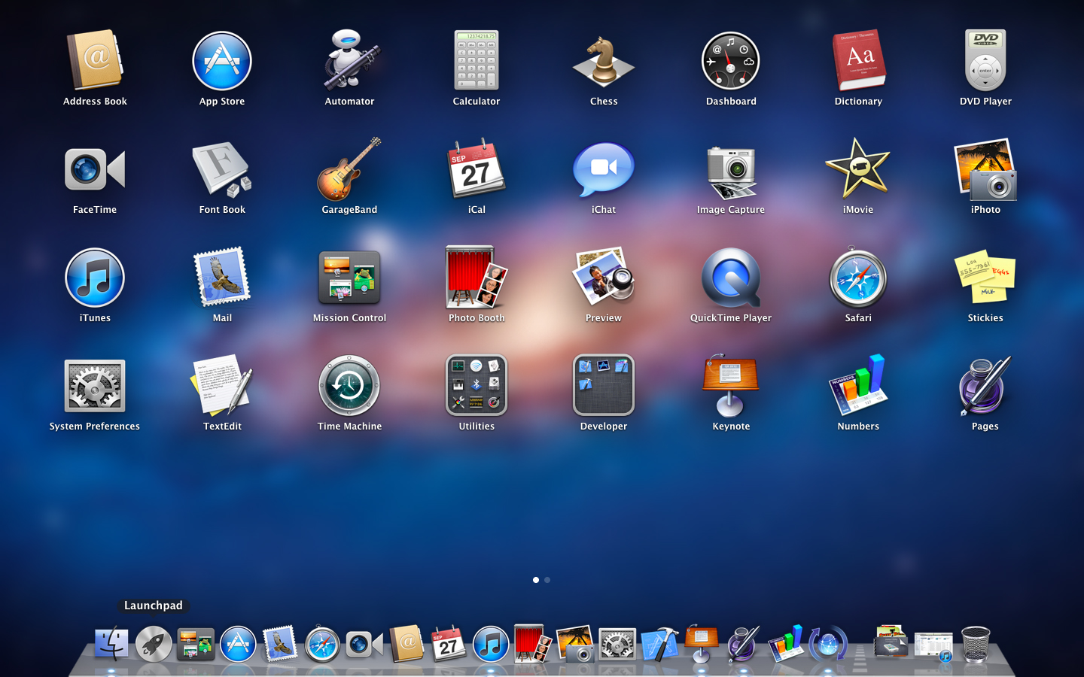Open Mail in the Launchpad grid
Viewport: 1084px width, 677px height.
click(222, 278)
